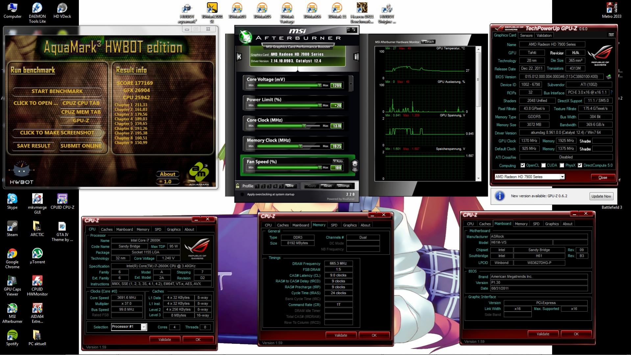This screenshot has width=631, height=355.
Task: Open the Spotify desktop shortcut
Action: [12, 338]
